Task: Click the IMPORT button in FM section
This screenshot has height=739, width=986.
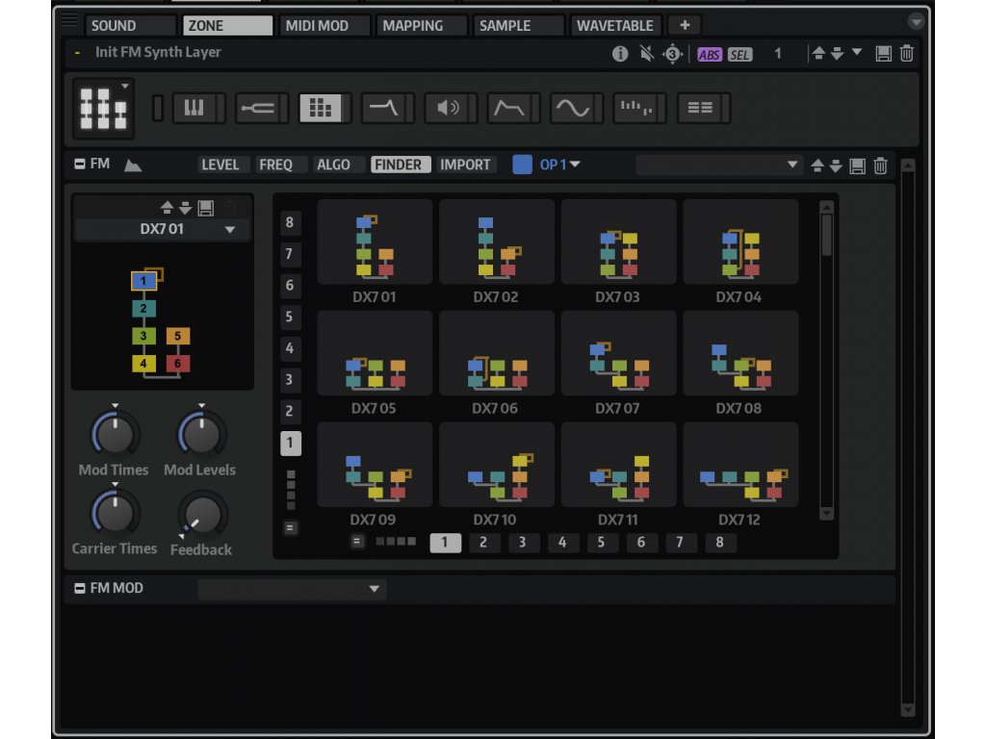Action: [465, 165]
